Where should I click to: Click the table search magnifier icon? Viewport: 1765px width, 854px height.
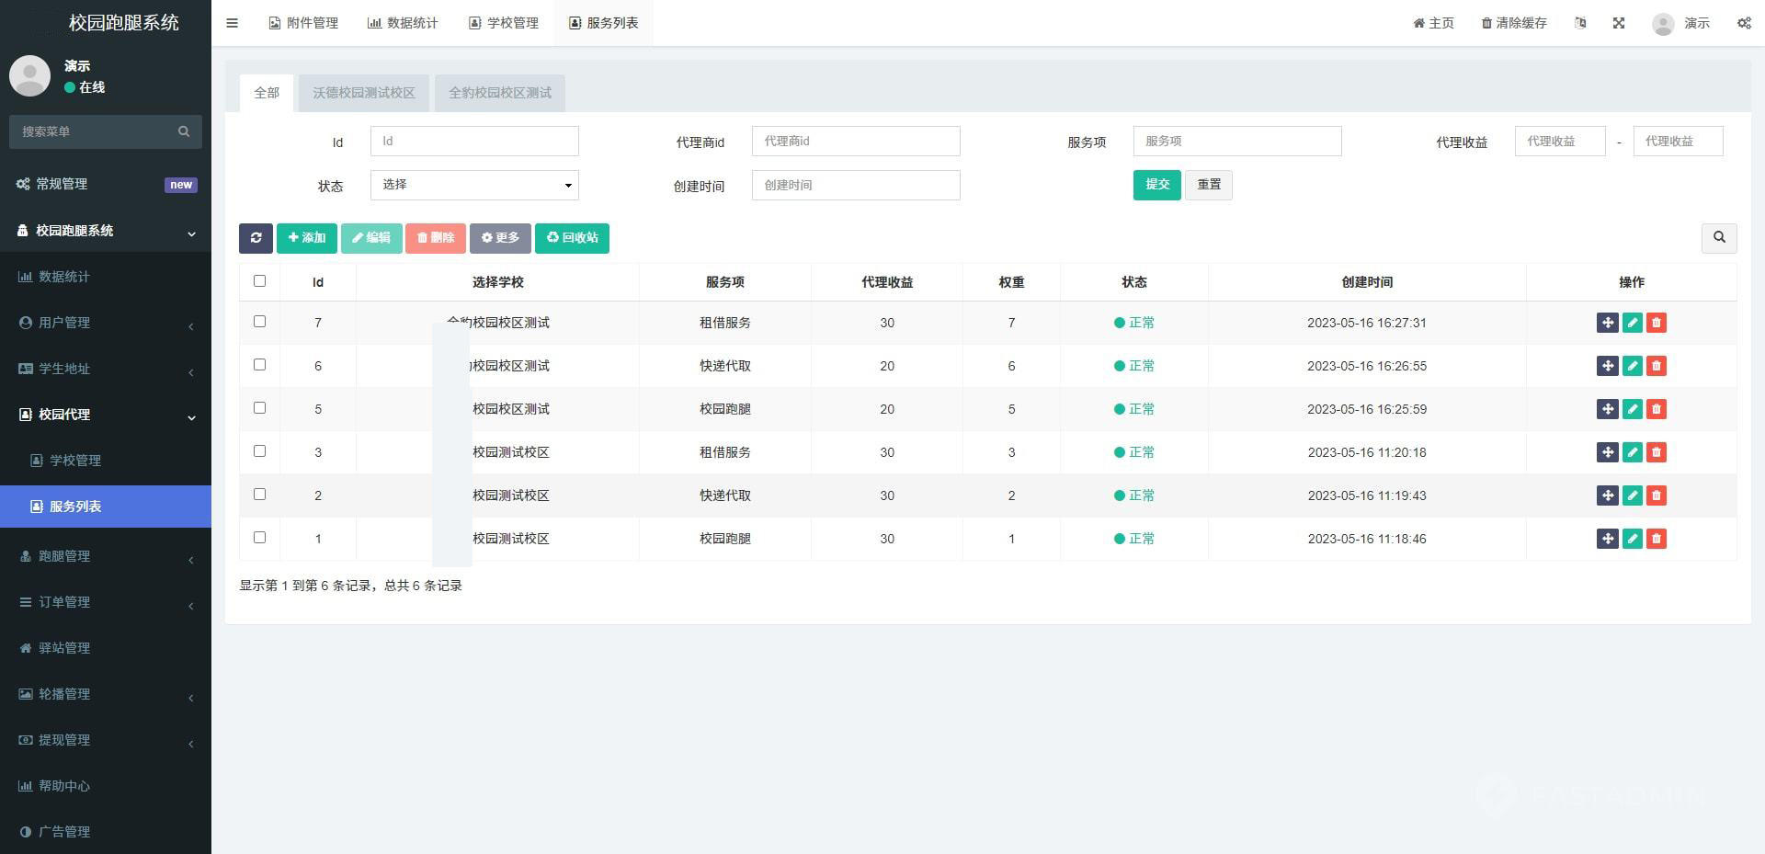pyautogui.click(x=1718, y=238)
